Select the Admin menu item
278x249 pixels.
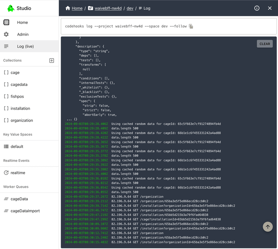coord(29,34)
